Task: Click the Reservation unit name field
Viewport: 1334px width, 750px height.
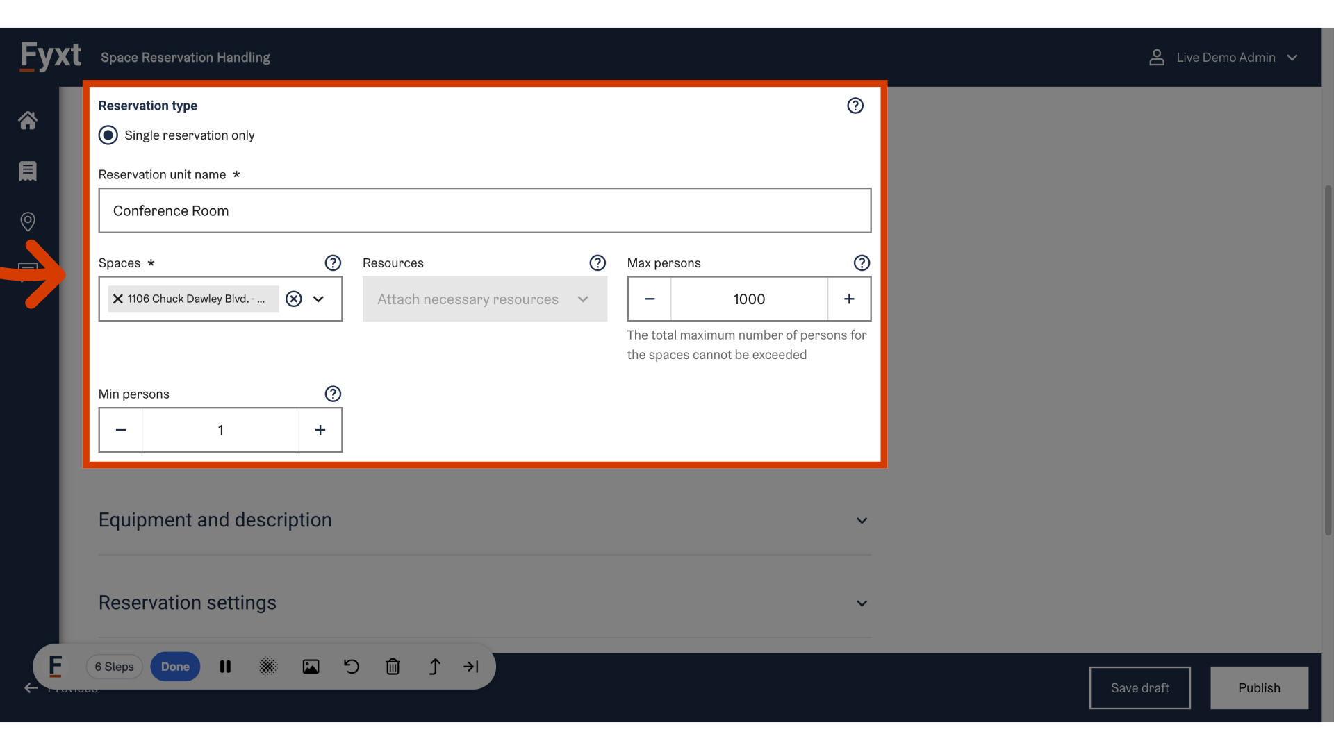Action: pyautogui.click(x=484, y=211)
